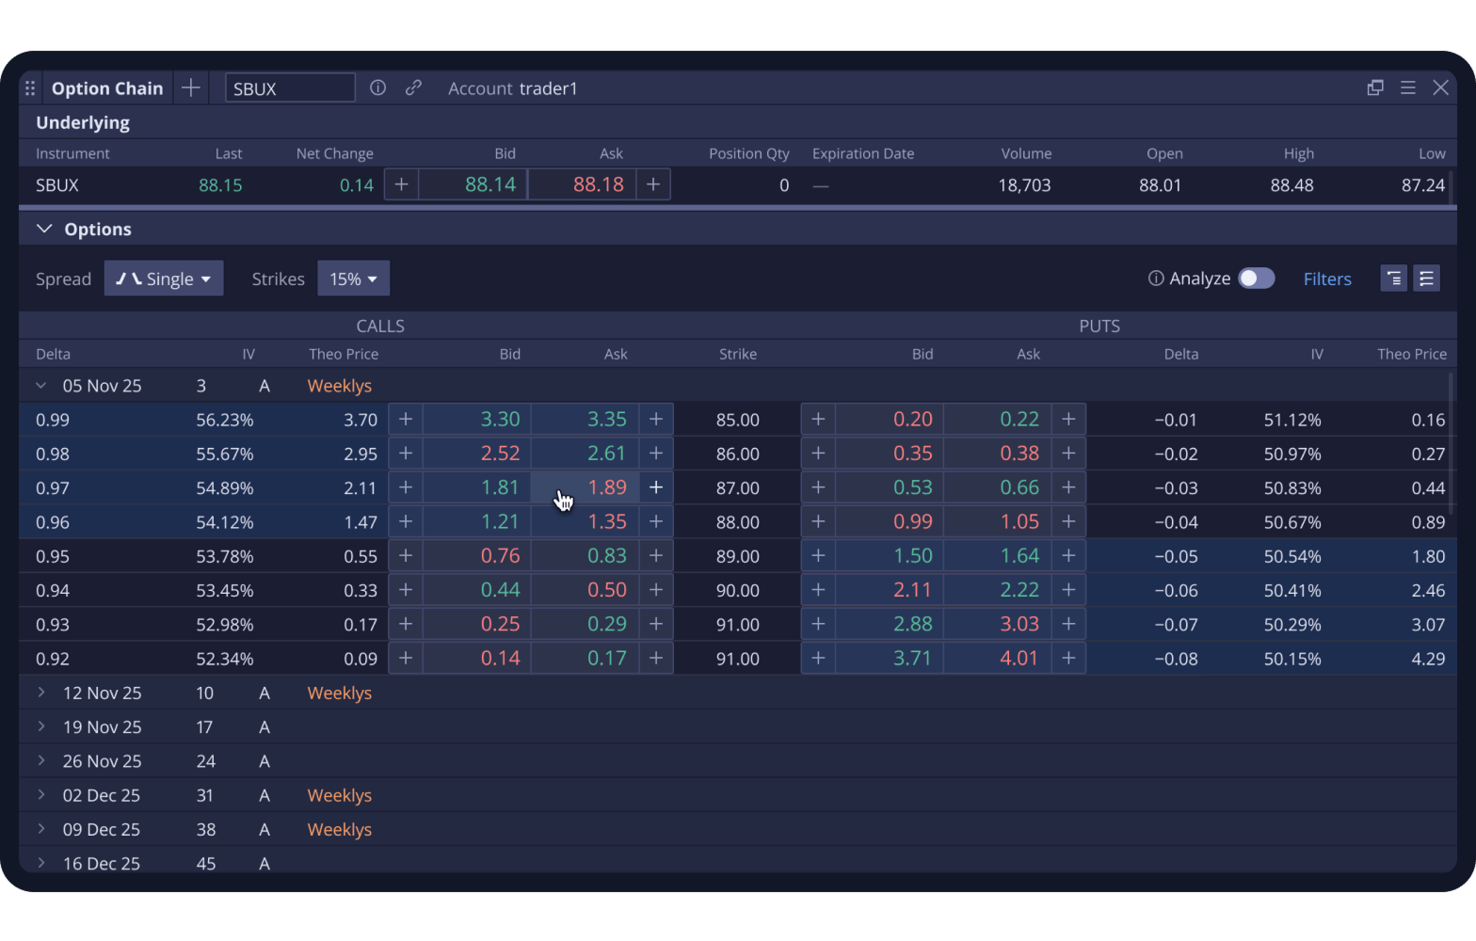Click plus next to underlying ask 88.18
This screenshot has width=1476, height=941.
tap(653, 184)
